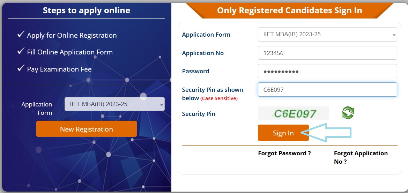408x193 pixels.
Task: Open the Forgot Password link
Action: (x=284, y=153)
